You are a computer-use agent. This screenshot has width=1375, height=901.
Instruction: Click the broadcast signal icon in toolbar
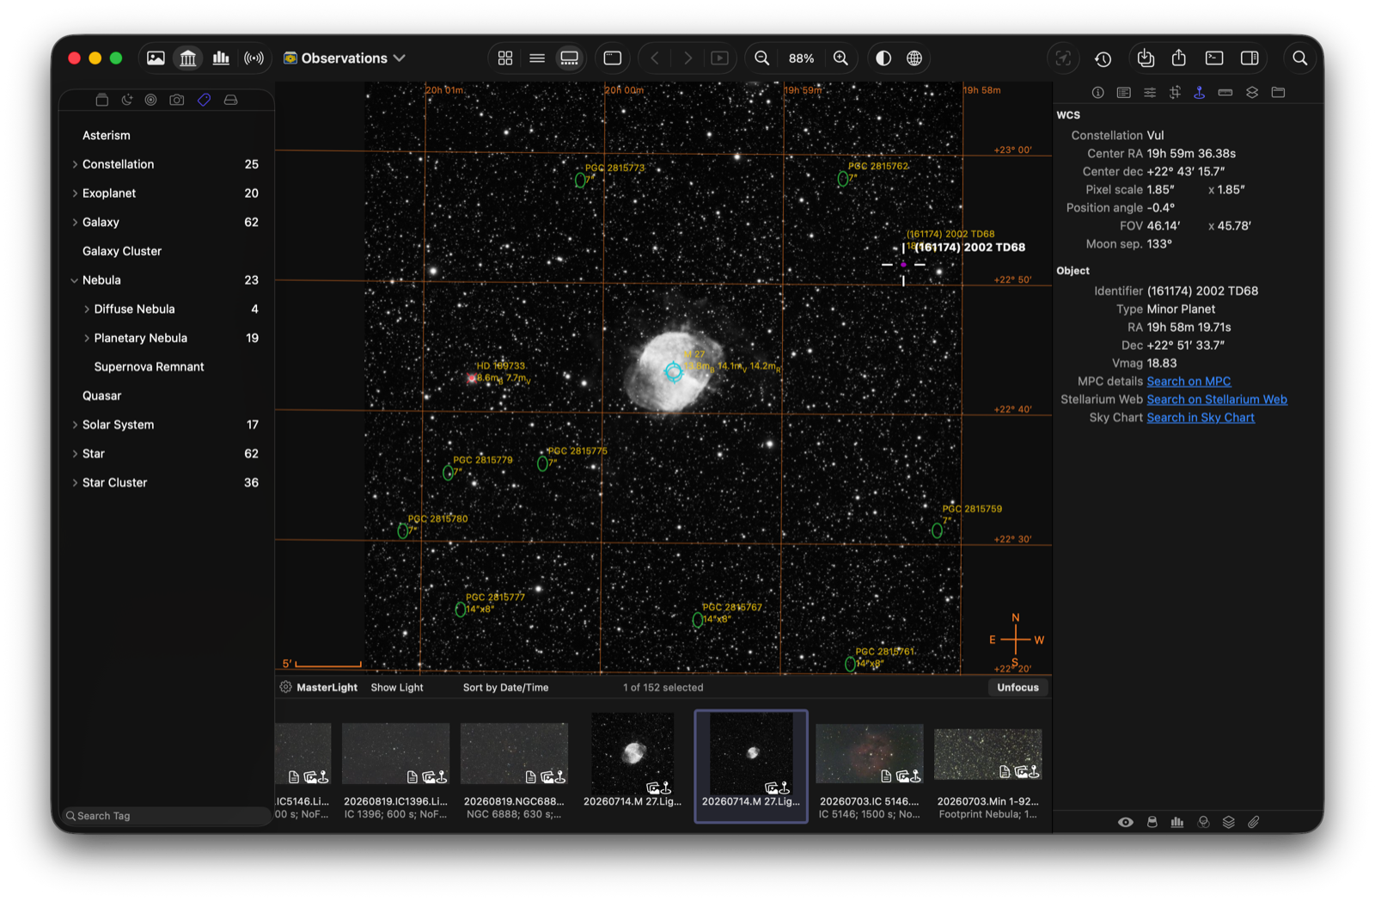(x=254, y=58)
